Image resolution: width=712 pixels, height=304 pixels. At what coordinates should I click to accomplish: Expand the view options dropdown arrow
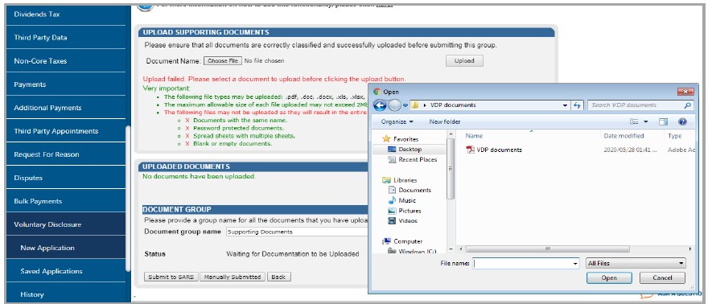[x=646, y=121]
